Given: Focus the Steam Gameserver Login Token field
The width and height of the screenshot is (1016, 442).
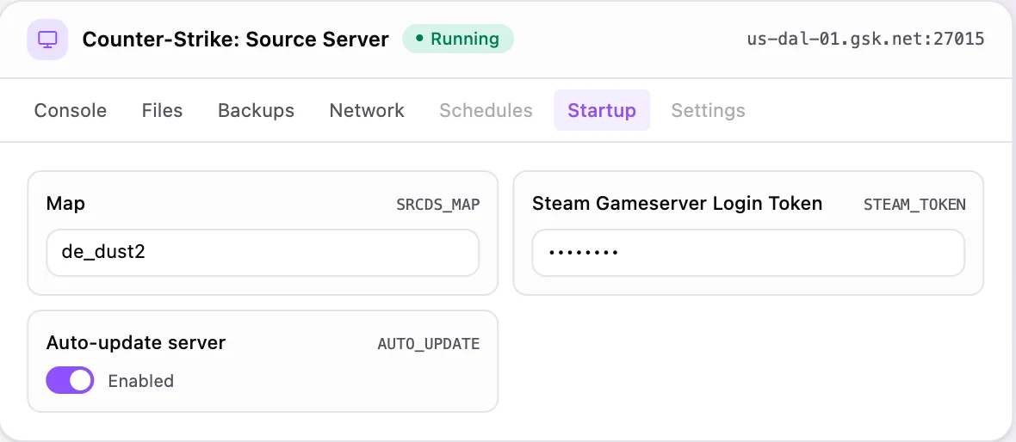Looking at the screenshot, I should coord(748,252).
